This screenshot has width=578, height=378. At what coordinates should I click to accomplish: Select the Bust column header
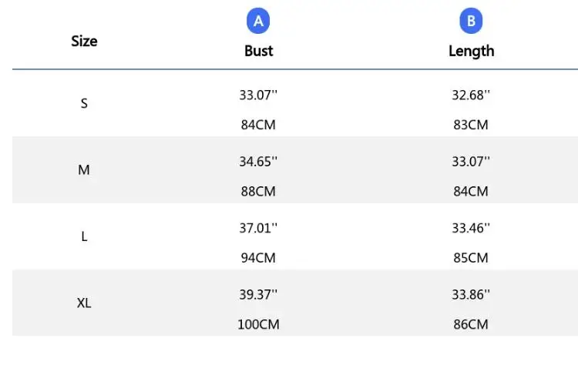pyautogui.click(x=259, y=51)
